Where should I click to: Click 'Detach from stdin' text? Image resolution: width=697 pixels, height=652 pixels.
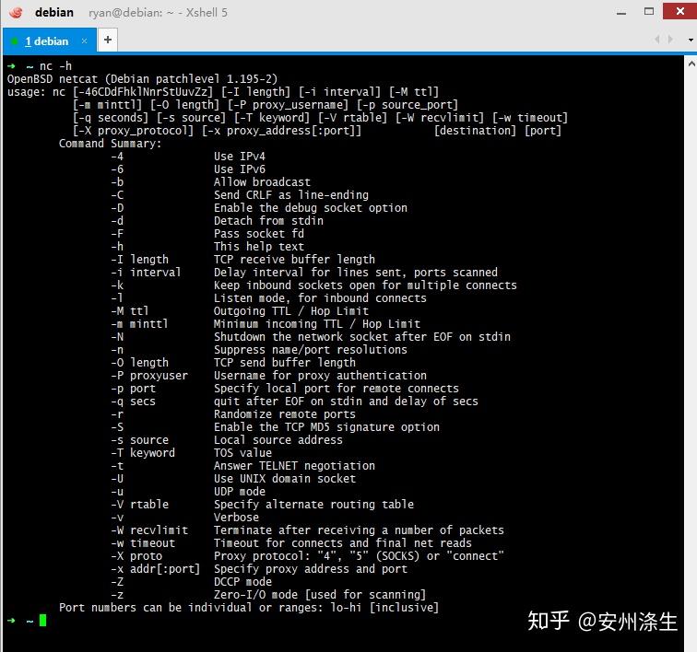(268, 221)
